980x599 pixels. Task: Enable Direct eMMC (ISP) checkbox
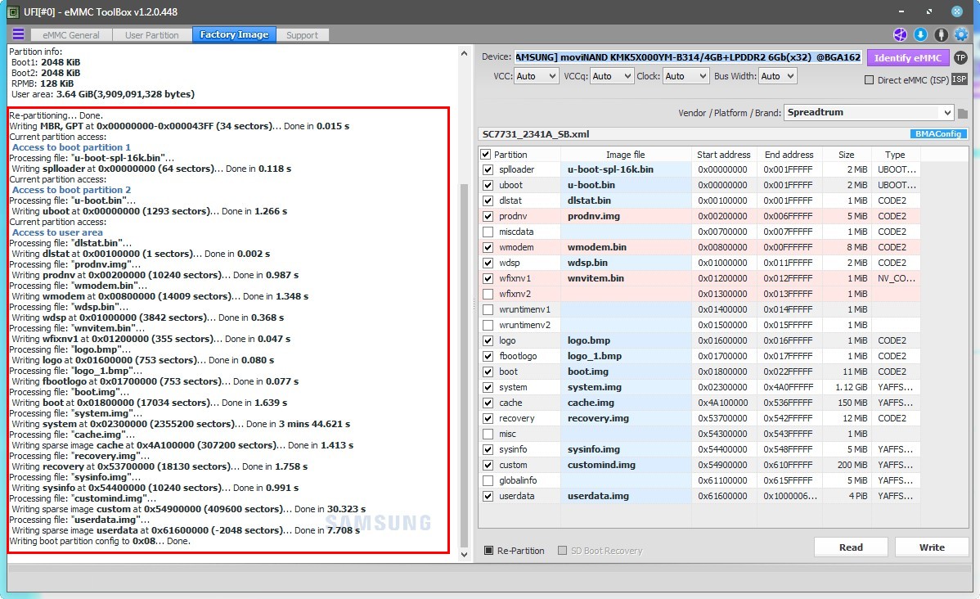click(x=869, y=80)
